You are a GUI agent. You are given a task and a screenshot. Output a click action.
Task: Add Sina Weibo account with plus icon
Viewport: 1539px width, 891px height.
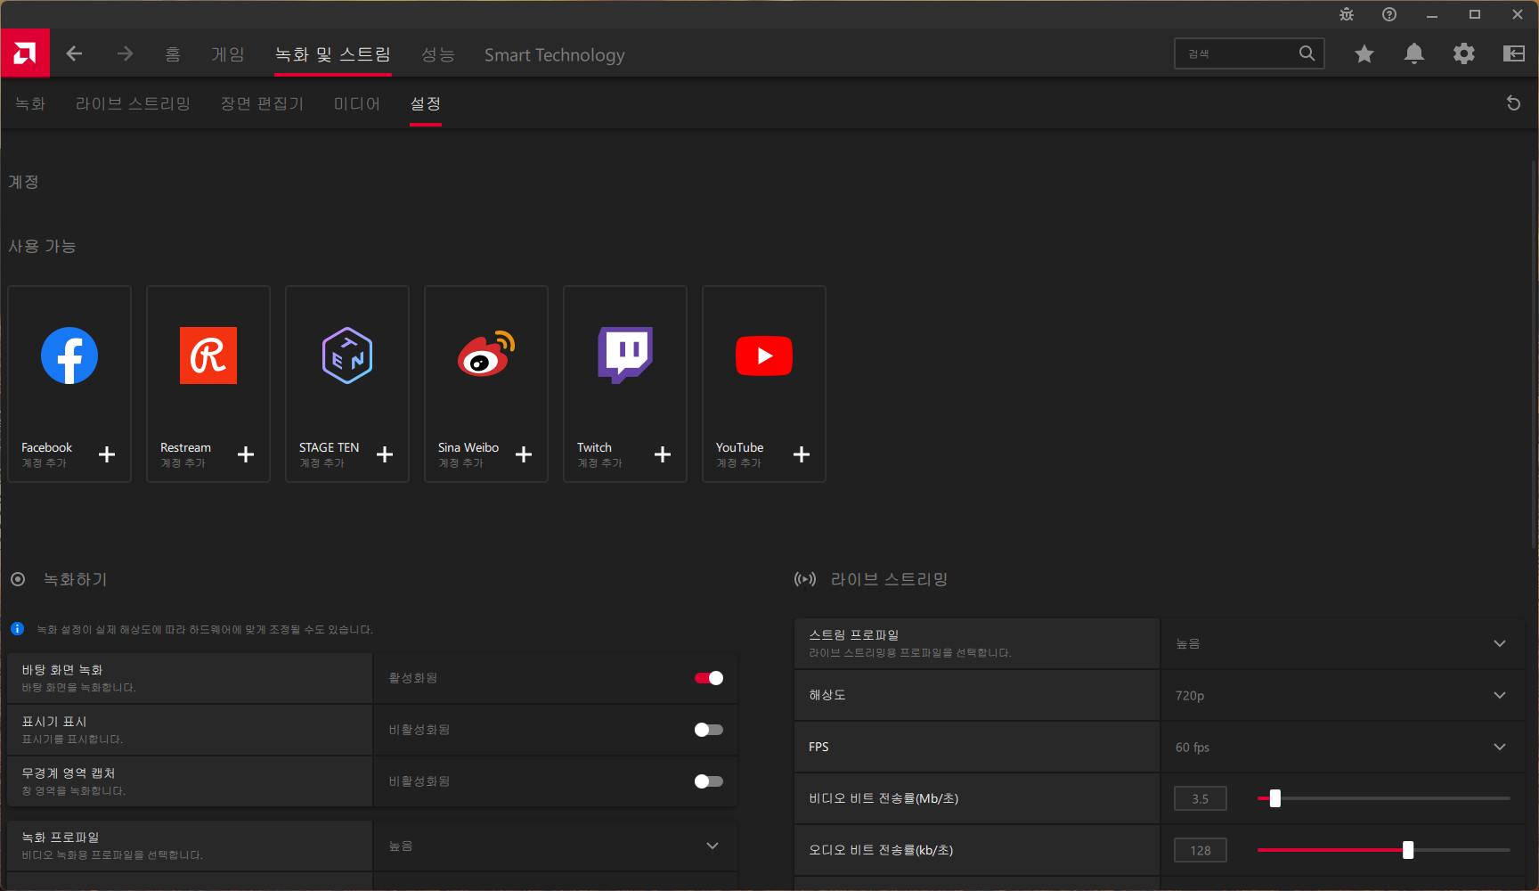tap(524, 454)
